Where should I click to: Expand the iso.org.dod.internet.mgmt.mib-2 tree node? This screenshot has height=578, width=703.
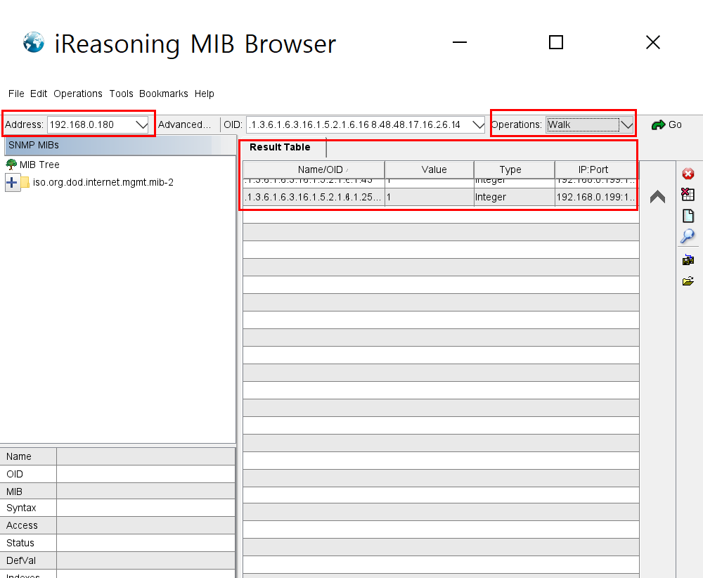point(12,183)
